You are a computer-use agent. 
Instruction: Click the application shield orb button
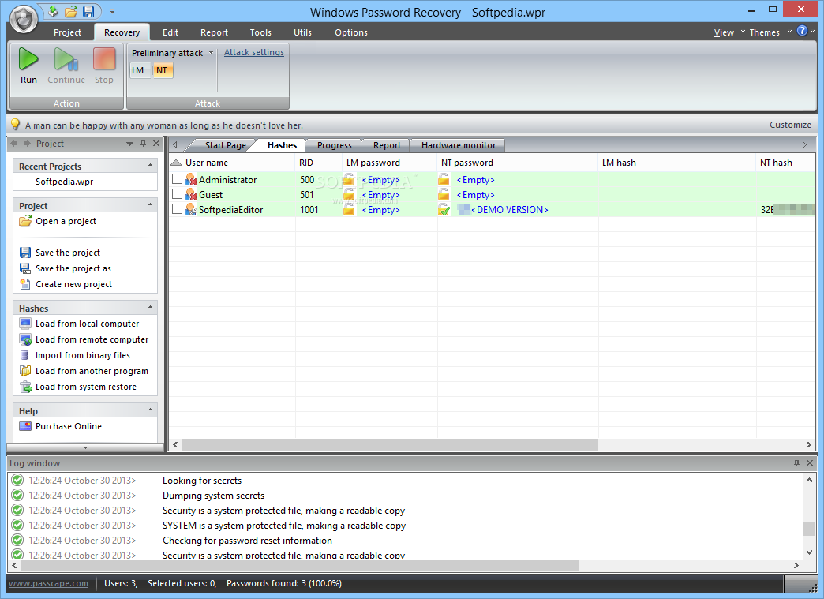click(x=24, y=19)
